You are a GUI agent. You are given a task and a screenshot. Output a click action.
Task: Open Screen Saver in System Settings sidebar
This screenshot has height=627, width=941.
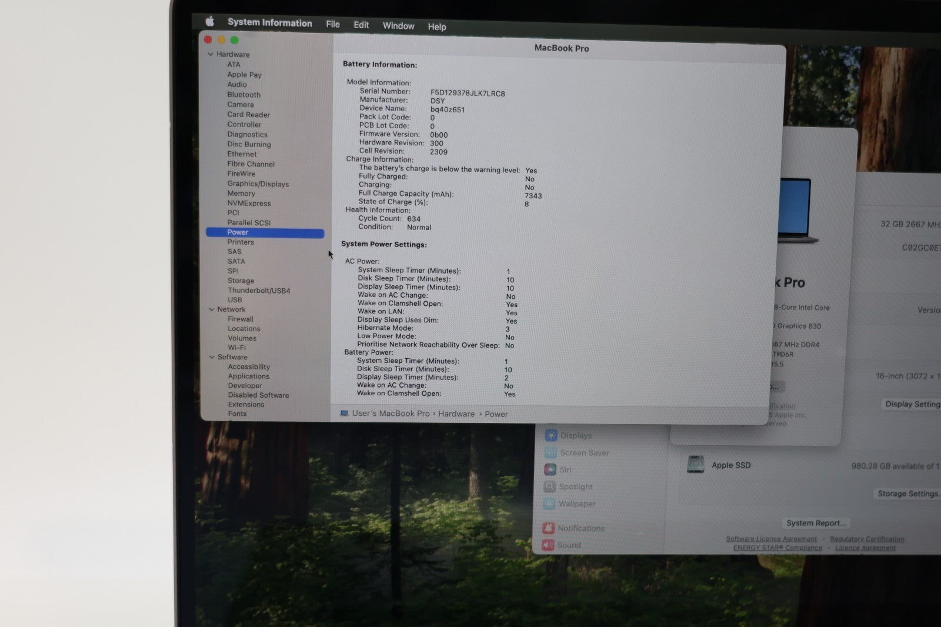click(576, 453)
